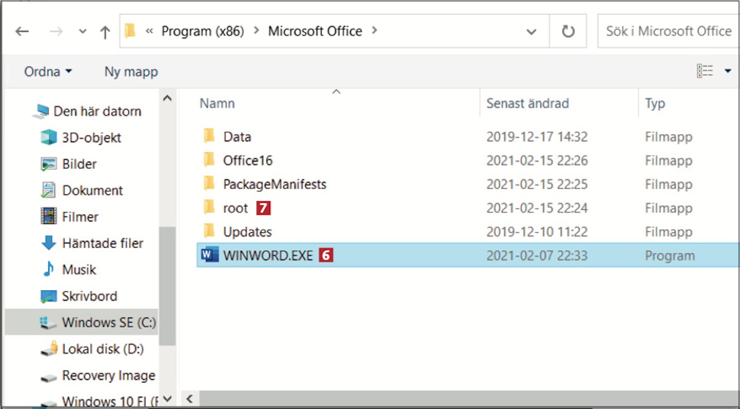Click the Skrivbord desktop icon
This screenshot has height=409, width=740.
pyautogui.click(x=49, y=296)
